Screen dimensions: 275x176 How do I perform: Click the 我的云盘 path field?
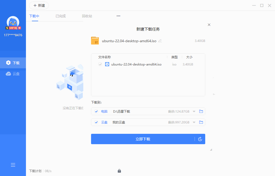coord(119,122)
